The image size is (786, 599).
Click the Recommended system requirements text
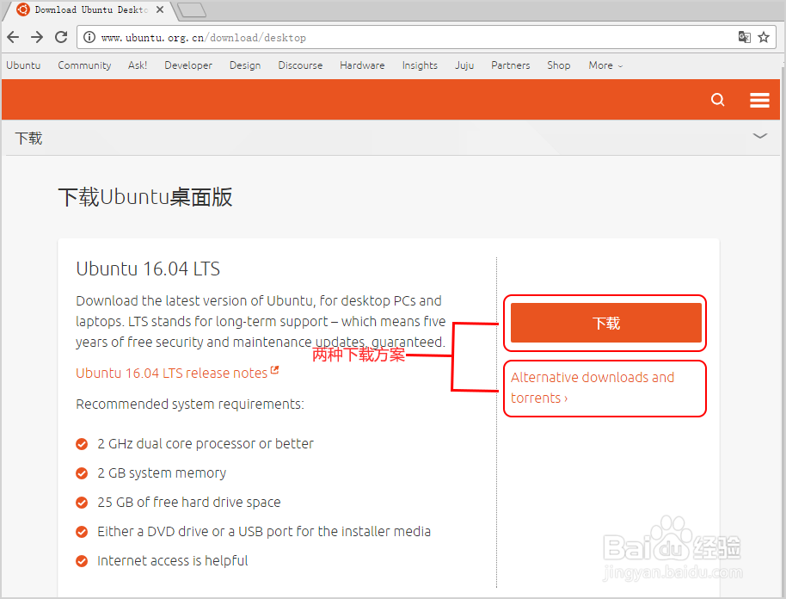(190, 404)
